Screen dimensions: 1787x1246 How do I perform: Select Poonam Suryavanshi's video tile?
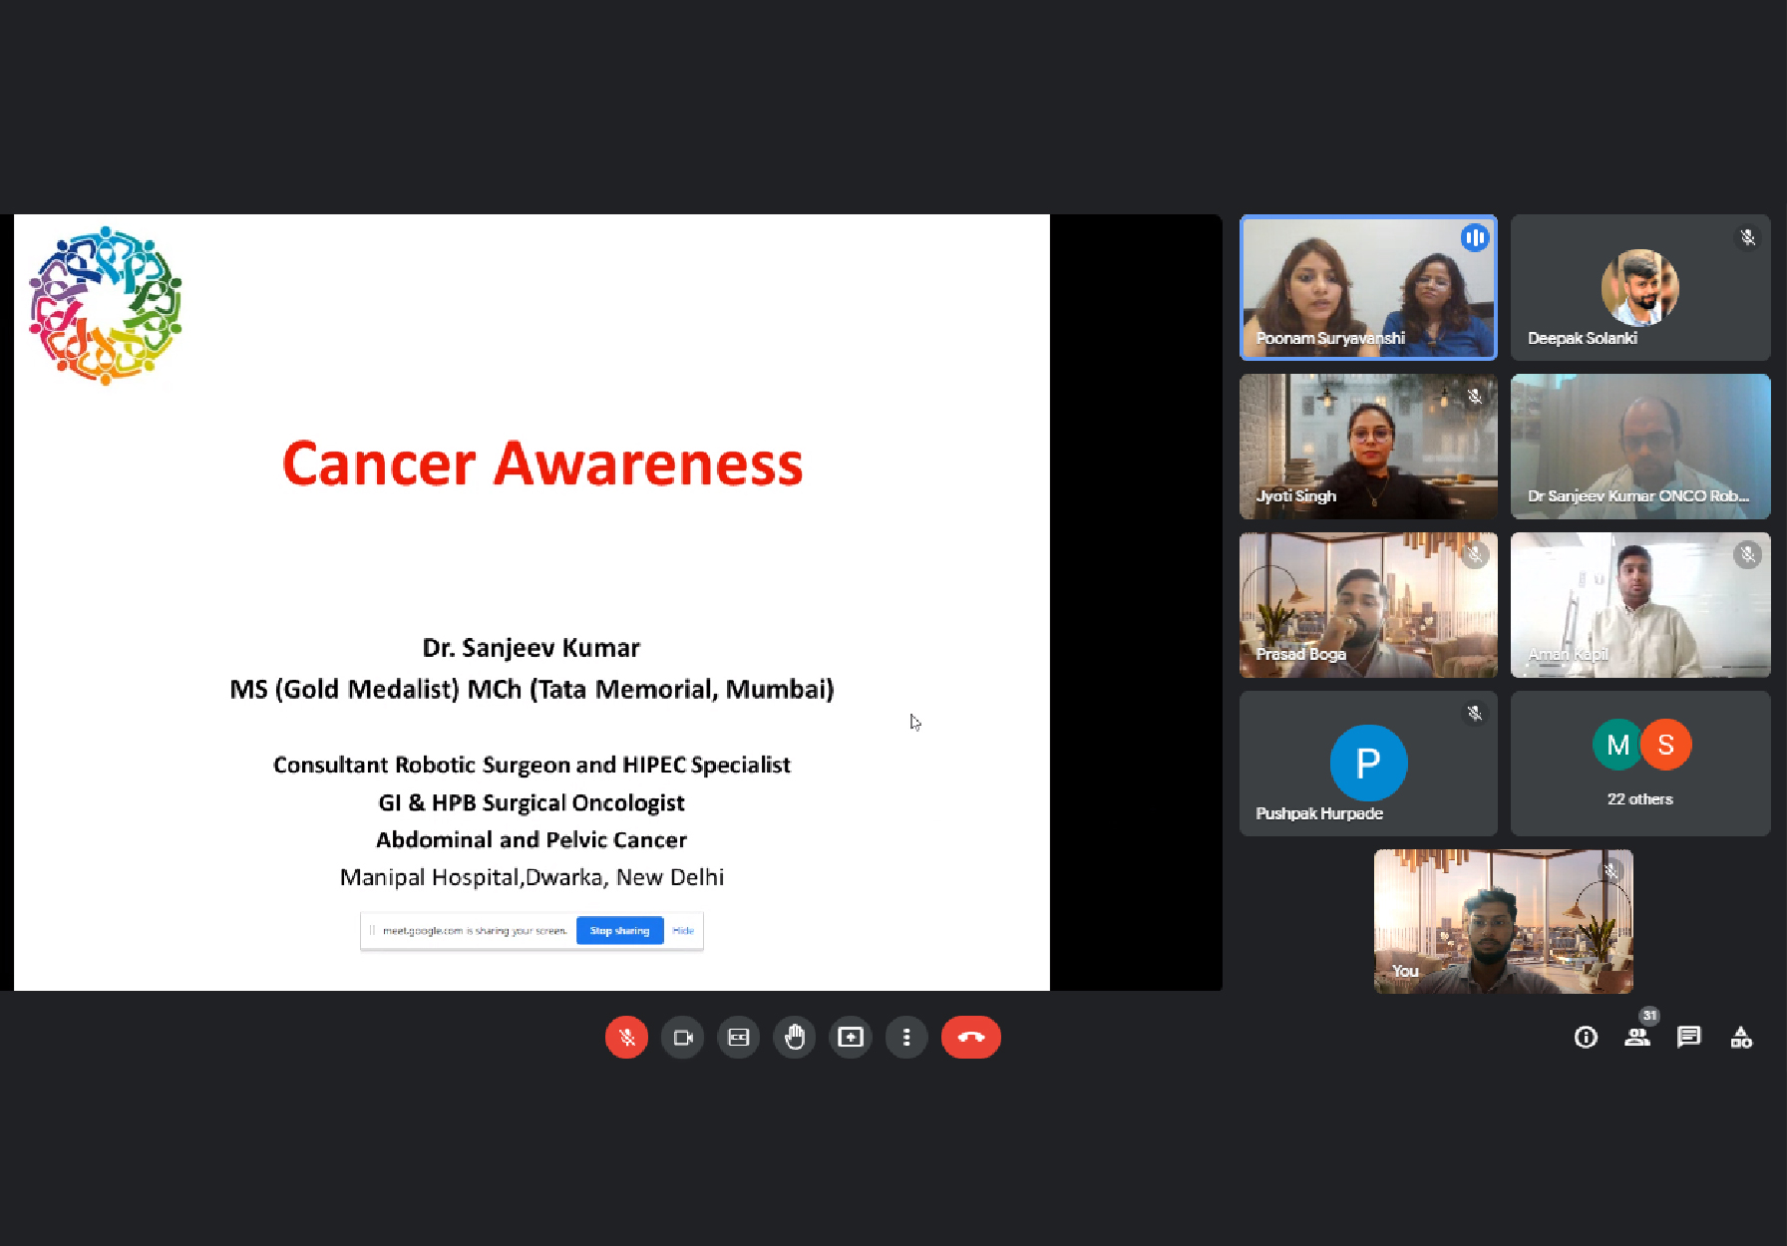(1367, 288)
